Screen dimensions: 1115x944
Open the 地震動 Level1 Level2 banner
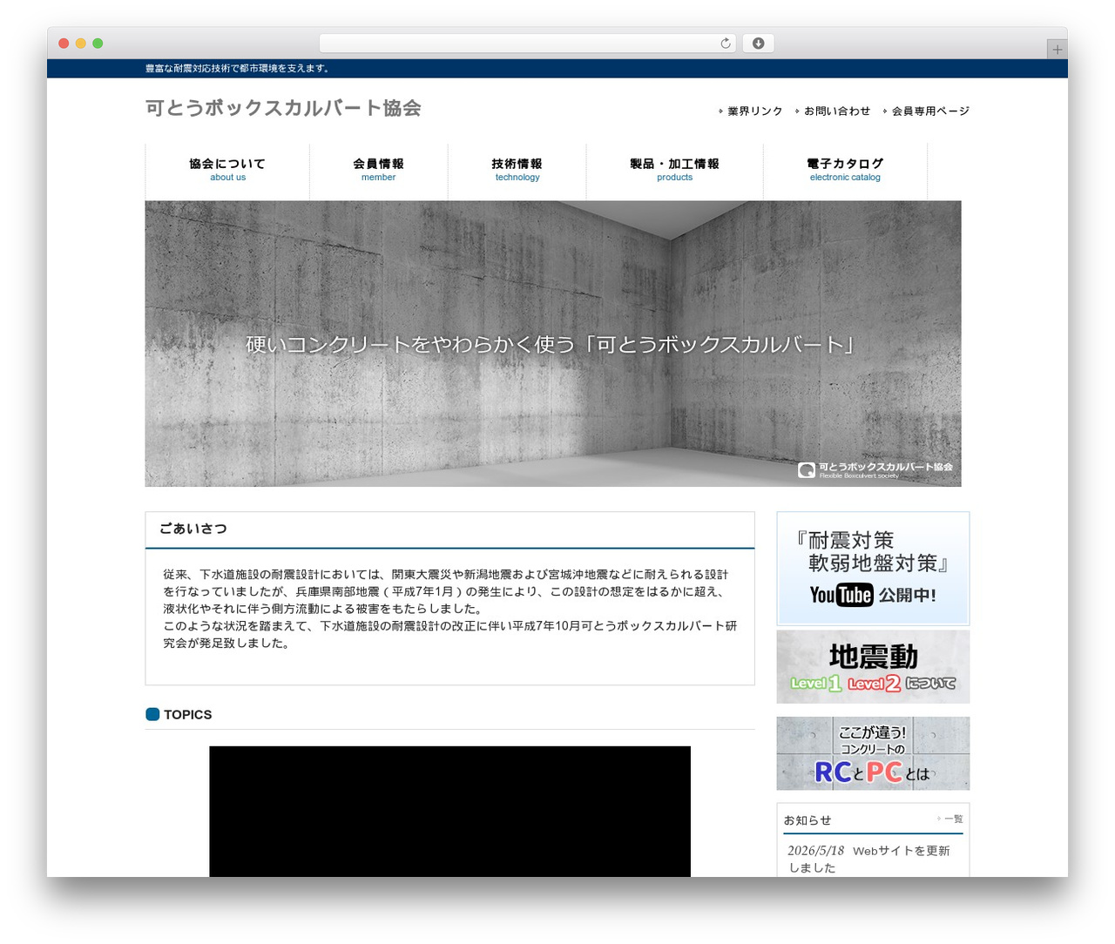click(x=873, y=667)
